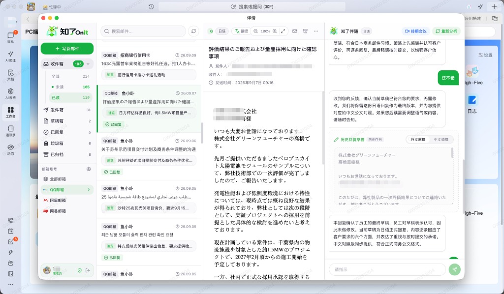
Task: Open the 招商银行信用卡 email
Action: (149, 65)
